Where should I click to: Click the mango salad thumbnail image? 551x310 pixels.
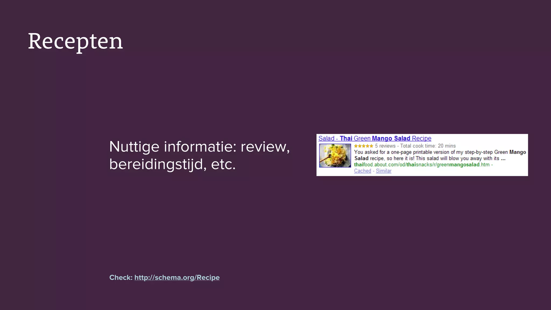pos(335,156)
